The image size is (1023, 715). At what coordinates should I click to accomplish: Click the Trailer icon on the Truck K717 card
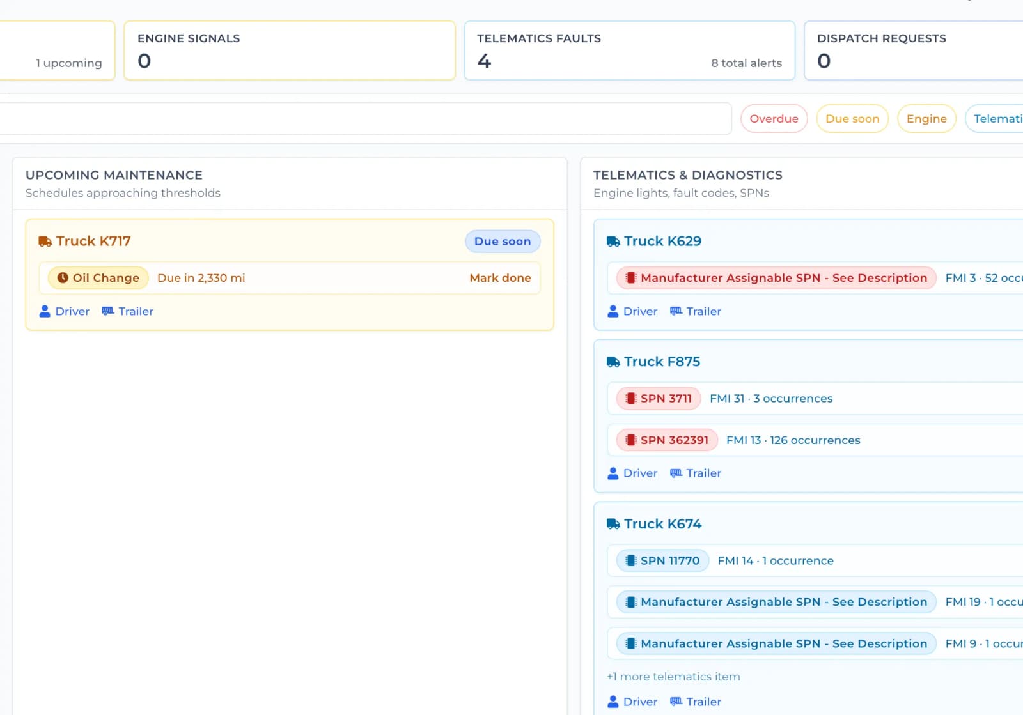click(107, 311)
